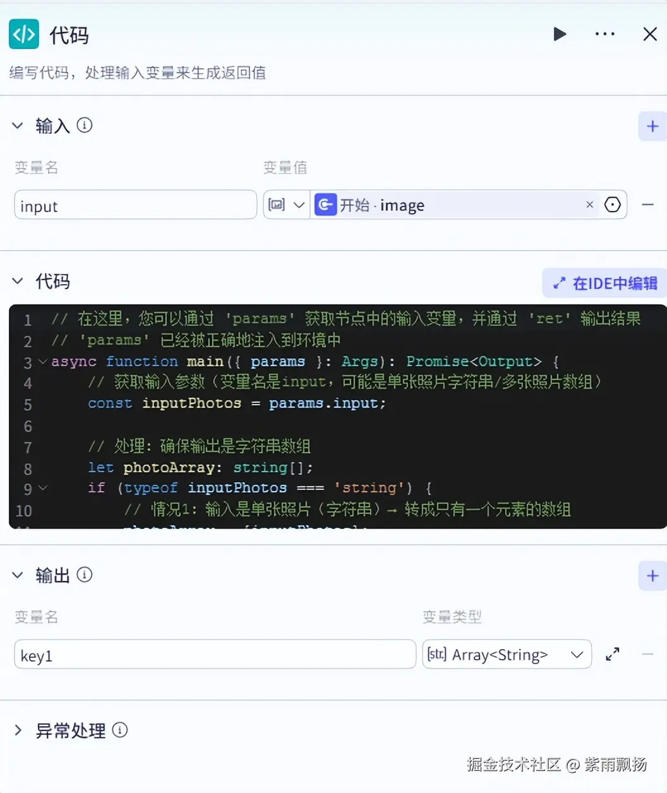This screenshot has height=793, width=667.
Task: Show info tooltip next to 异常处理
Action: (x=120, y=730)
